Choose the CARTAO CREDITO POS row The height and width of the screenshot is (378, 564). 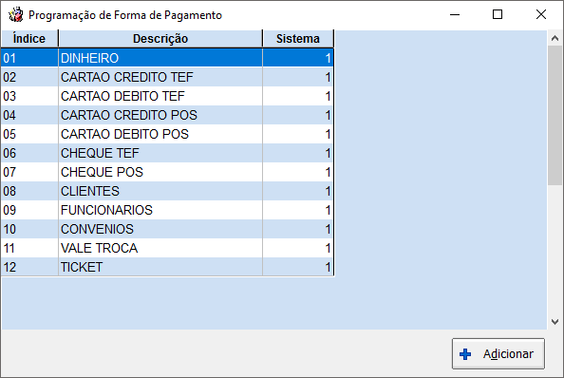coord(167,115)
